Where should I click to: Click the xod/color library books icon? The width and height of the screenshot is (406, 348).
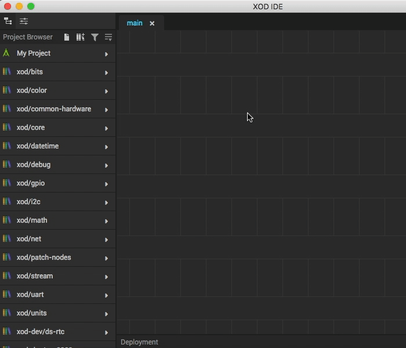click(7, 90)
